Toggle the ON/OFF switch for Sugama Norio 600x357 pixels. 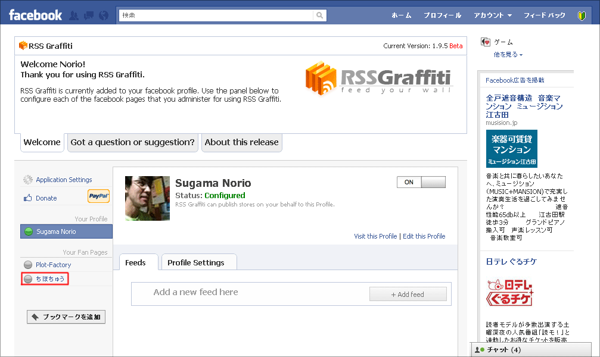coord(421,182)
